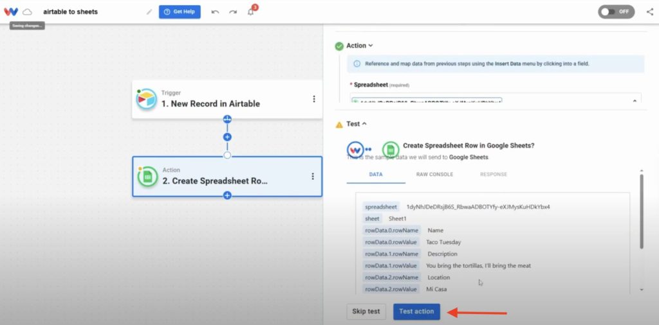Click the spreadsheet ID value
Screen dimensions: 659x325
coord(478,207)
